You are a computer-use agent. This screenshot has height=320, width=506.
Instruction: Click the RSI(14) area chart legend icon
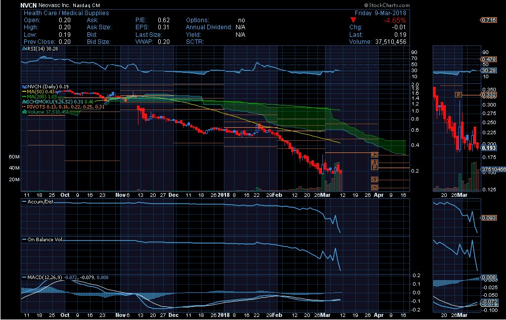click(x=24, y=49)
